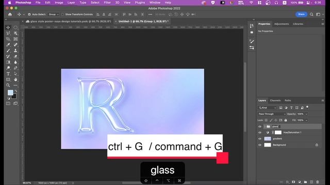
Task: Add layer mask from Layers panel footer
Action: point(293,182)
